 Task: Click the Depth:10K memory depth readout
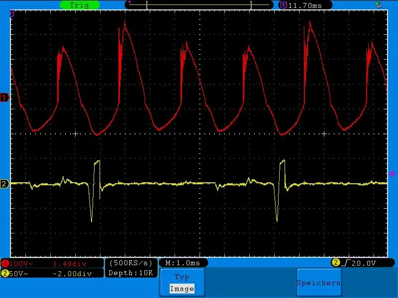click(x=131, y=273)
